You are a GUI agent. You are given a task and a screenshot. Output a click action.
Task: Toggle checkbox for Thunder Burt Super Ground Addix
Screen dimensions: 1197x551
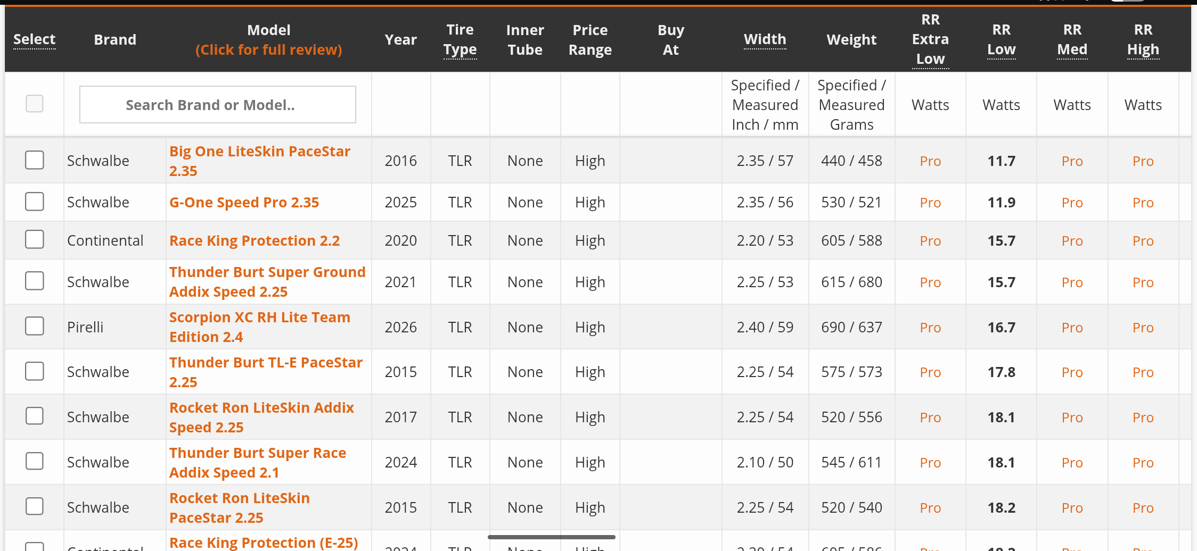(x=35, y=281)
